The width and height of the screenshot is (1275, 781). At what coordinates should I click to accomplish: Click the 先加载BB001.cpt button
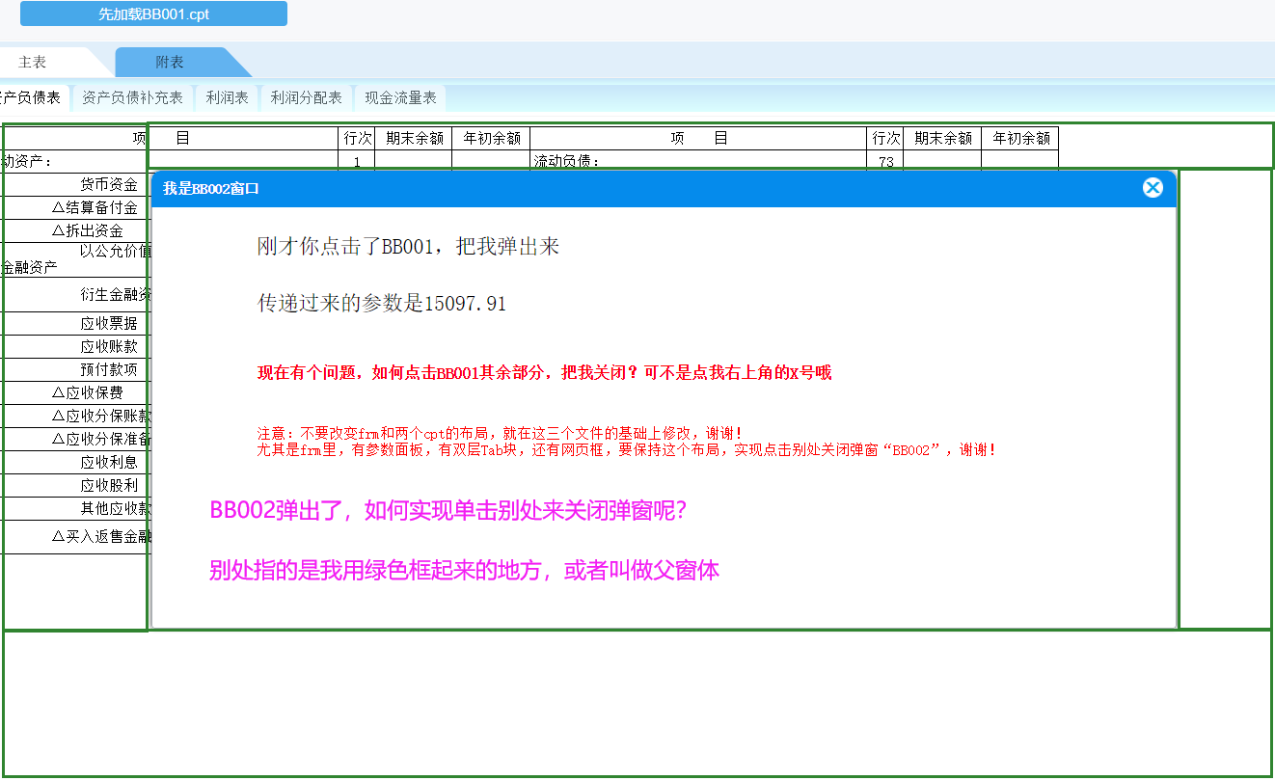(153, 14)
